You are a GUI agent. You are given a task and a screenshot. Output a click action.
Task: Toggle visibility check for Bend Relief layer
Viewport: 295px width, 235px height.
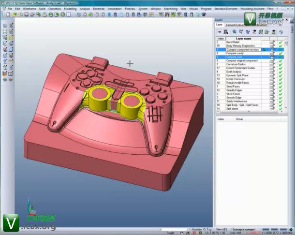(x=280, y=43)
